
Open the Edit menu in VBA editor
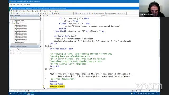click(x=17, y=11)
